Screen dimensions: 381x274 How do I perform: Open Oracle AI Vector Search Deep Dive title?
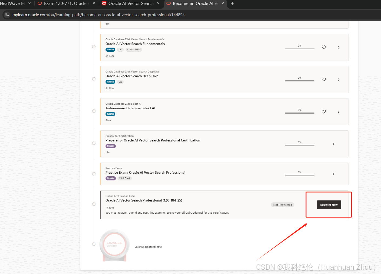tap(132, 76)
